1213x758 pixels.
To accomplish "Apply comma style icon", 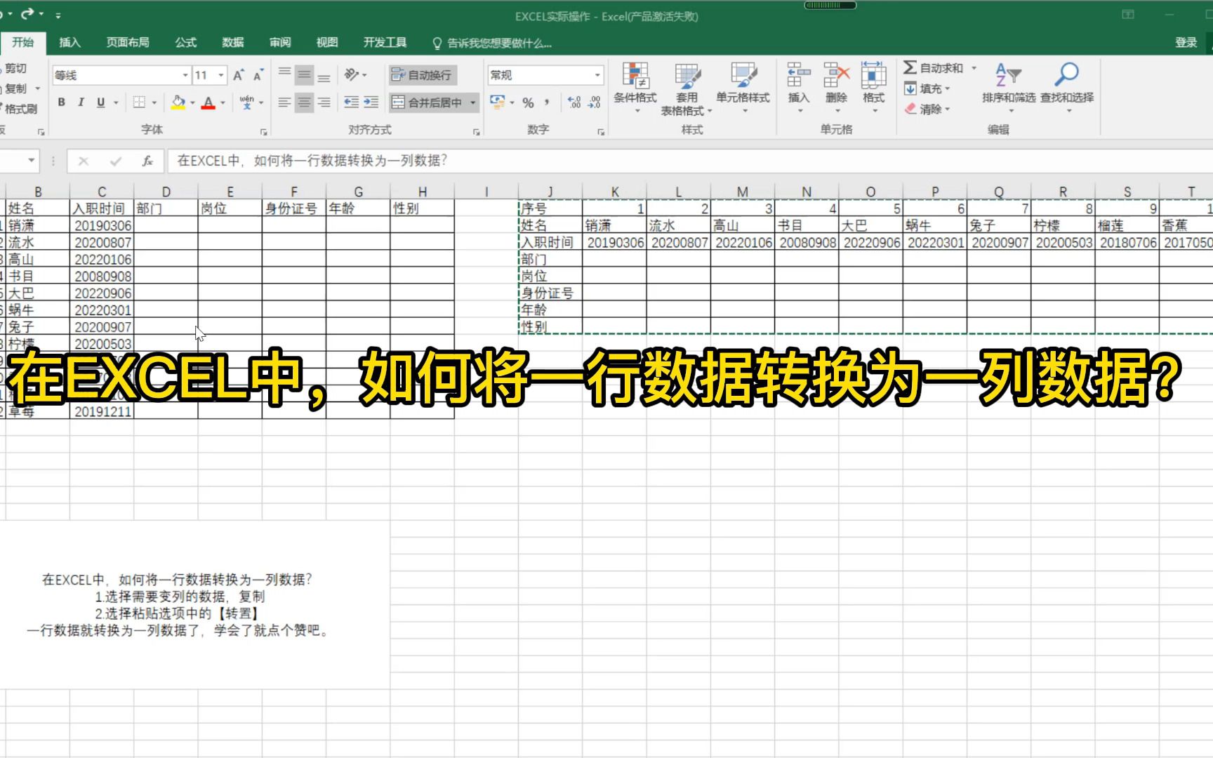I will (547, 102).
